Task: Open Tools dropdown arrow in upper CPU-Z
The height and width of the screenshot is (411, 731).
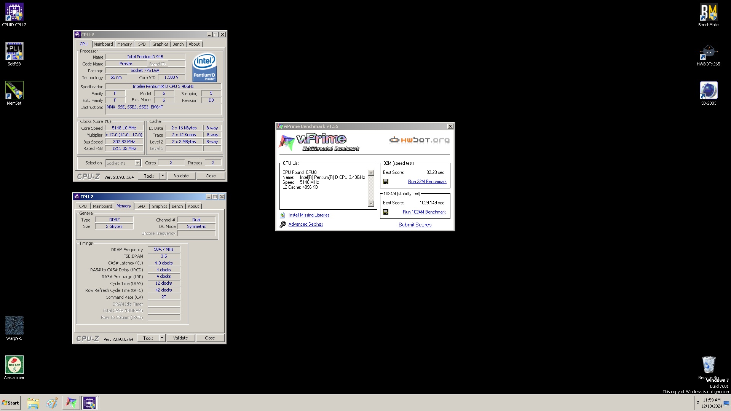Action: [x=163, y=176]
